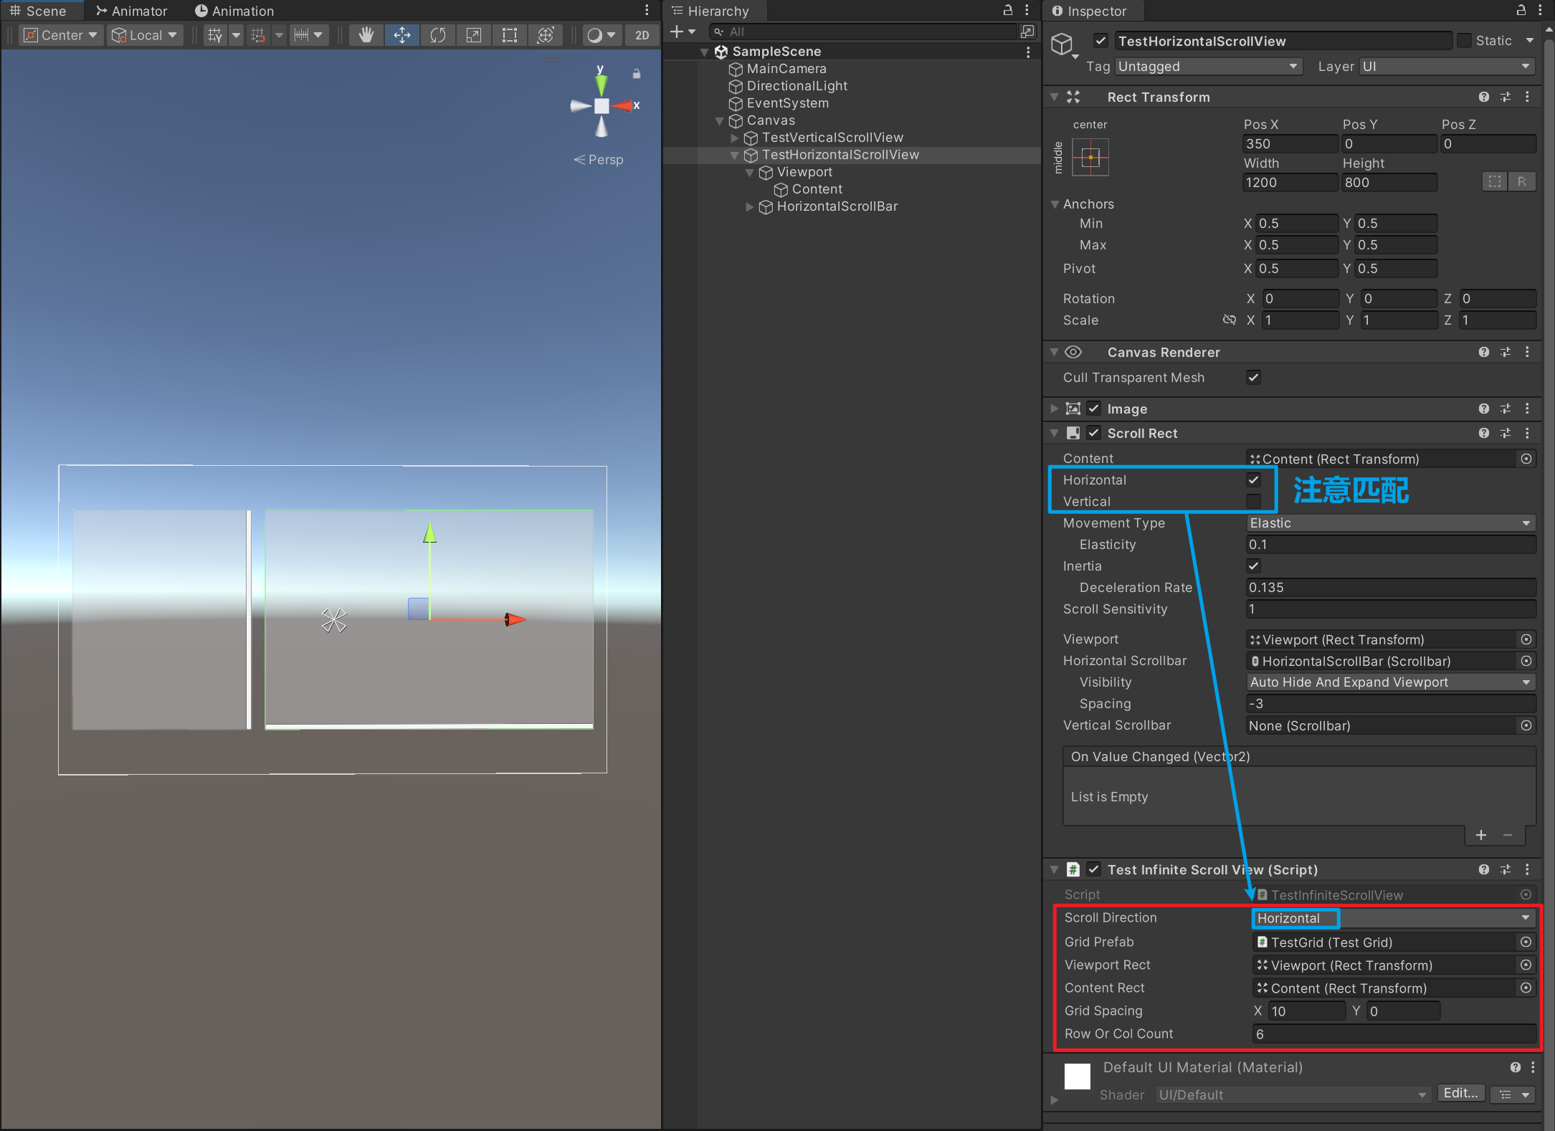This screenshot has width=1555, height=1131.
Task: Uncheck the Inertia checkbox
Action: click(1253, 565)
